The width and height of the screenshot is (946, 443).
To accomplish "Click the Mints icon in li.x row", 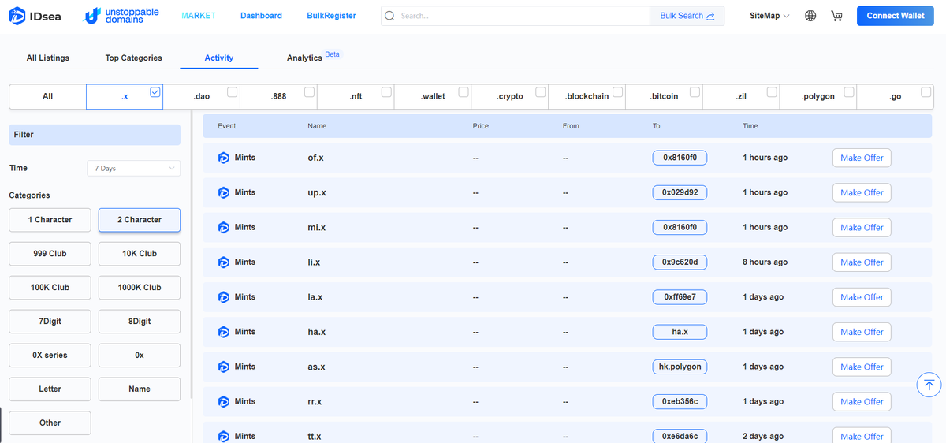I will click(x=223, y=262).
